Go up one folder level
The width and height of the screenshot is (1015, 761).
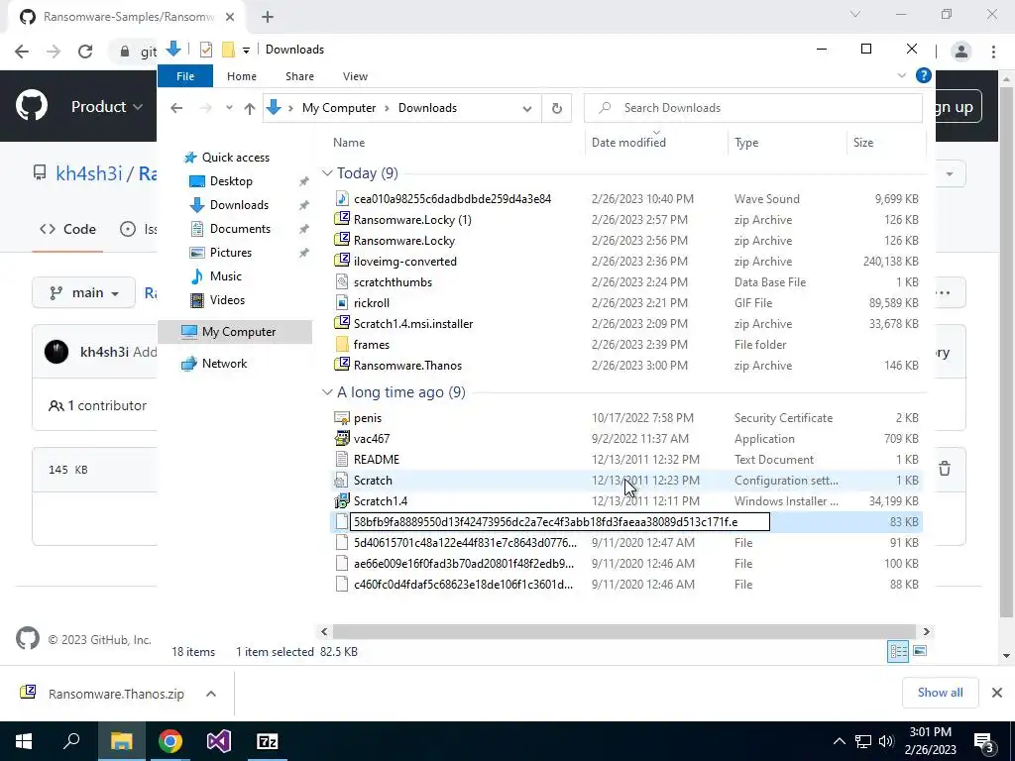250,108
